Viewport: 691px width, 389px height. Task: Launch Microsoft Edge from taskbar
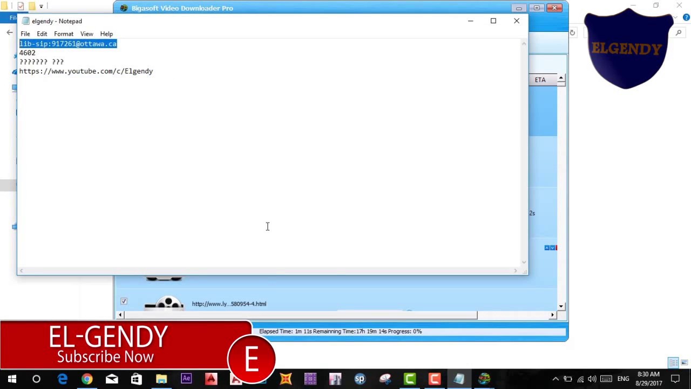(x=62, y=379)
